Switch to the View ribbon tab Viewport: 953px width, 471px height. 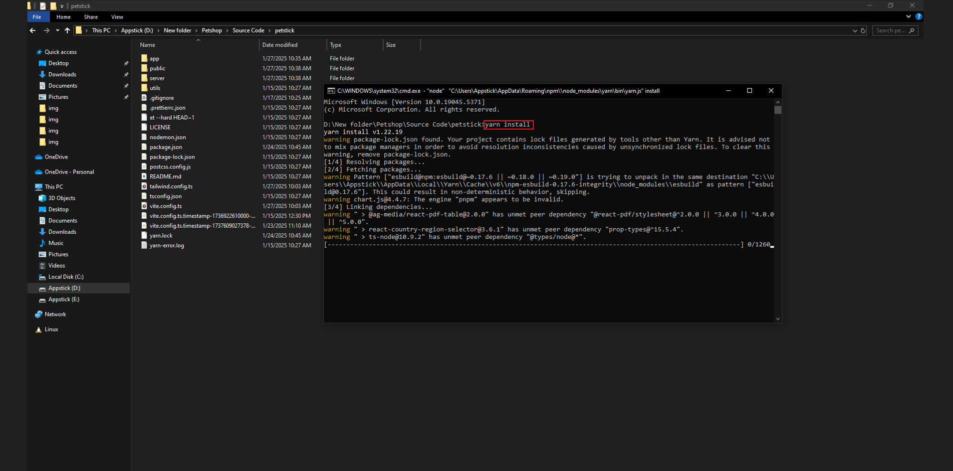coord(117,17)
